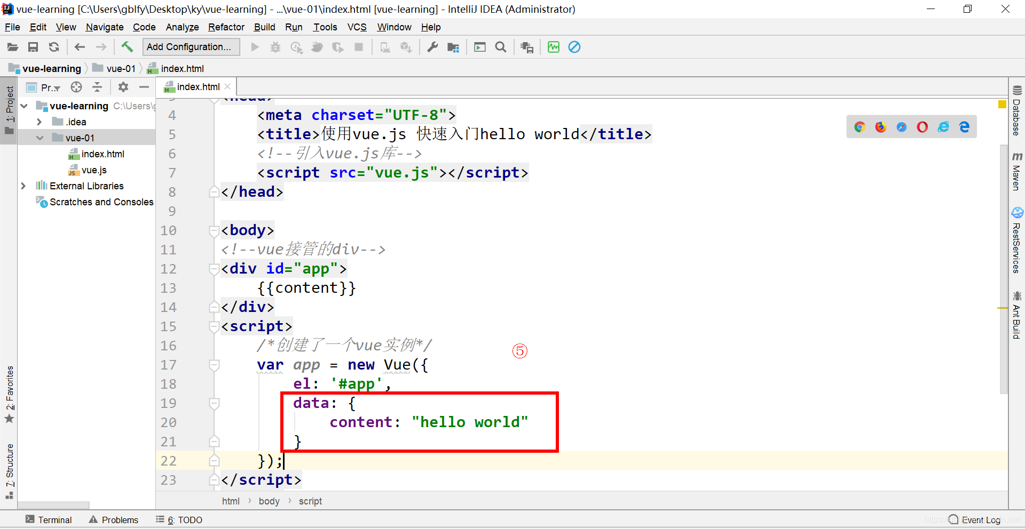Open the Refactor menu
1025x529 pixels.
pos(226,27)
